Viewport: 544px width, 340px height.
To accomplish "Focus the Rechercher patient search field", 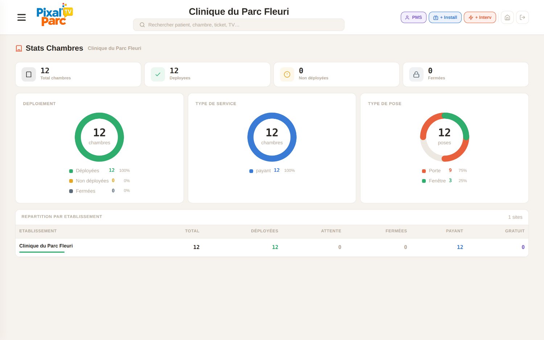I will 239,25.
